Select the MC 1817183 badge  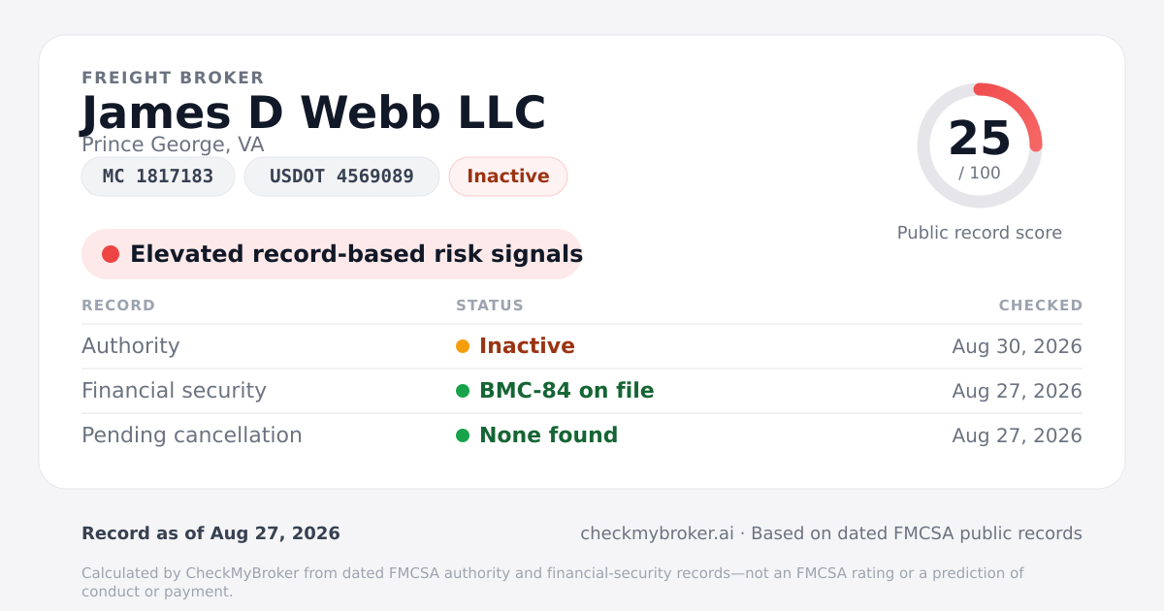(x=158, y=177)
